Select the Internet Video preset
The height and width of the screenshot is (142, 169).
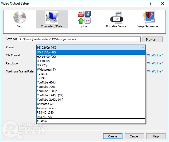91,108
